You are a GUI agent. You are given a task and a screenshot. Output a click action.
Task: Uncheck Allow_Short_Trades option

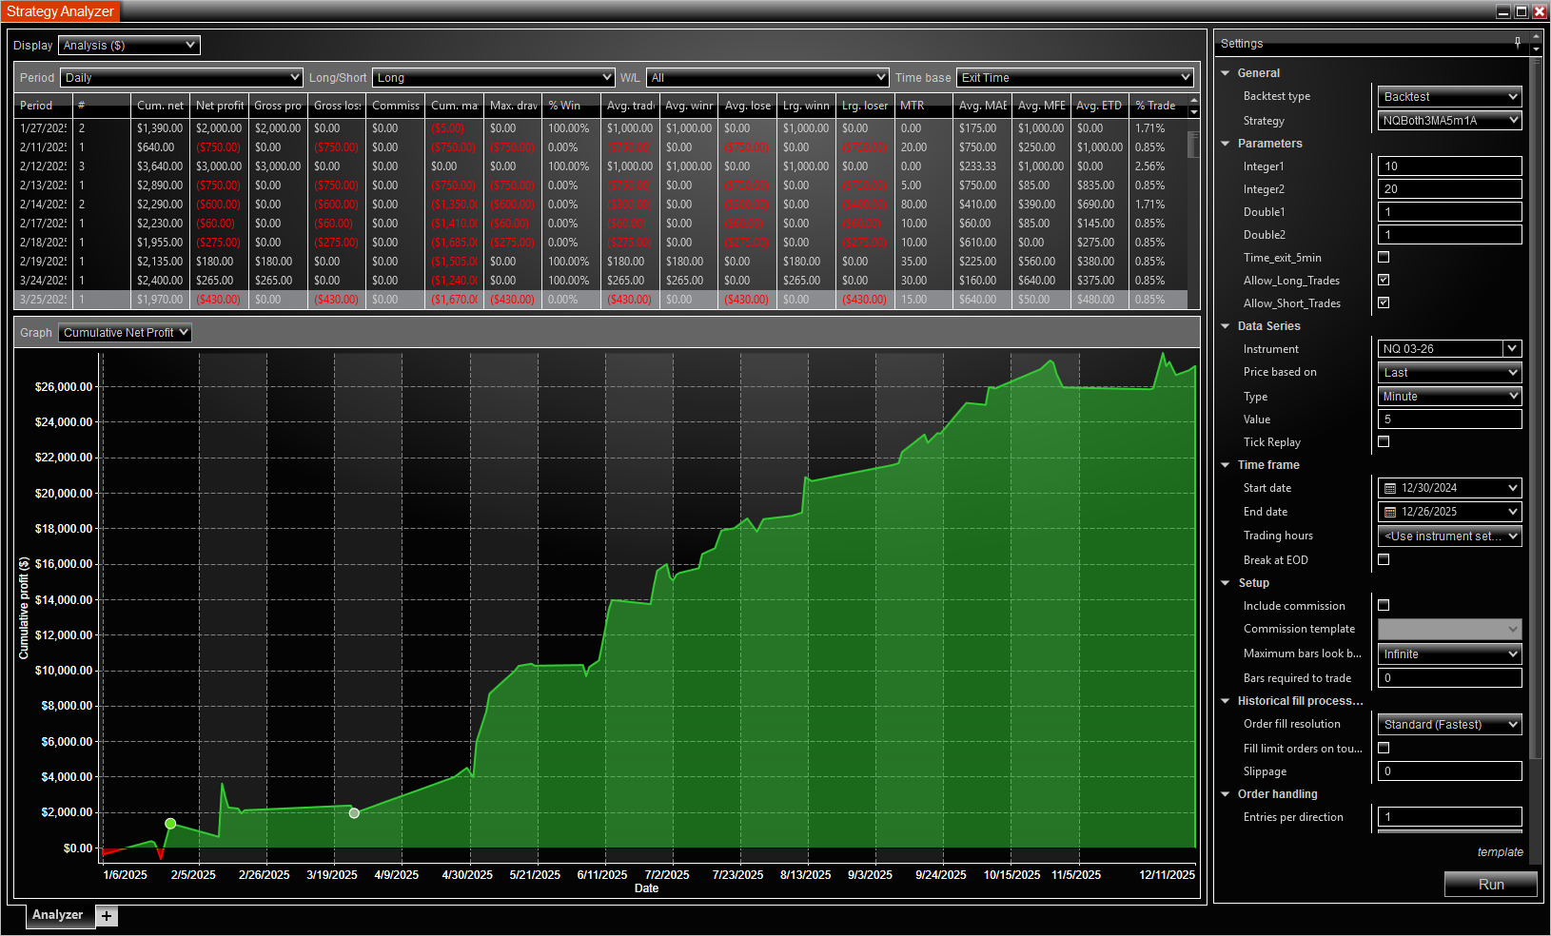[x=1384, y=303]
